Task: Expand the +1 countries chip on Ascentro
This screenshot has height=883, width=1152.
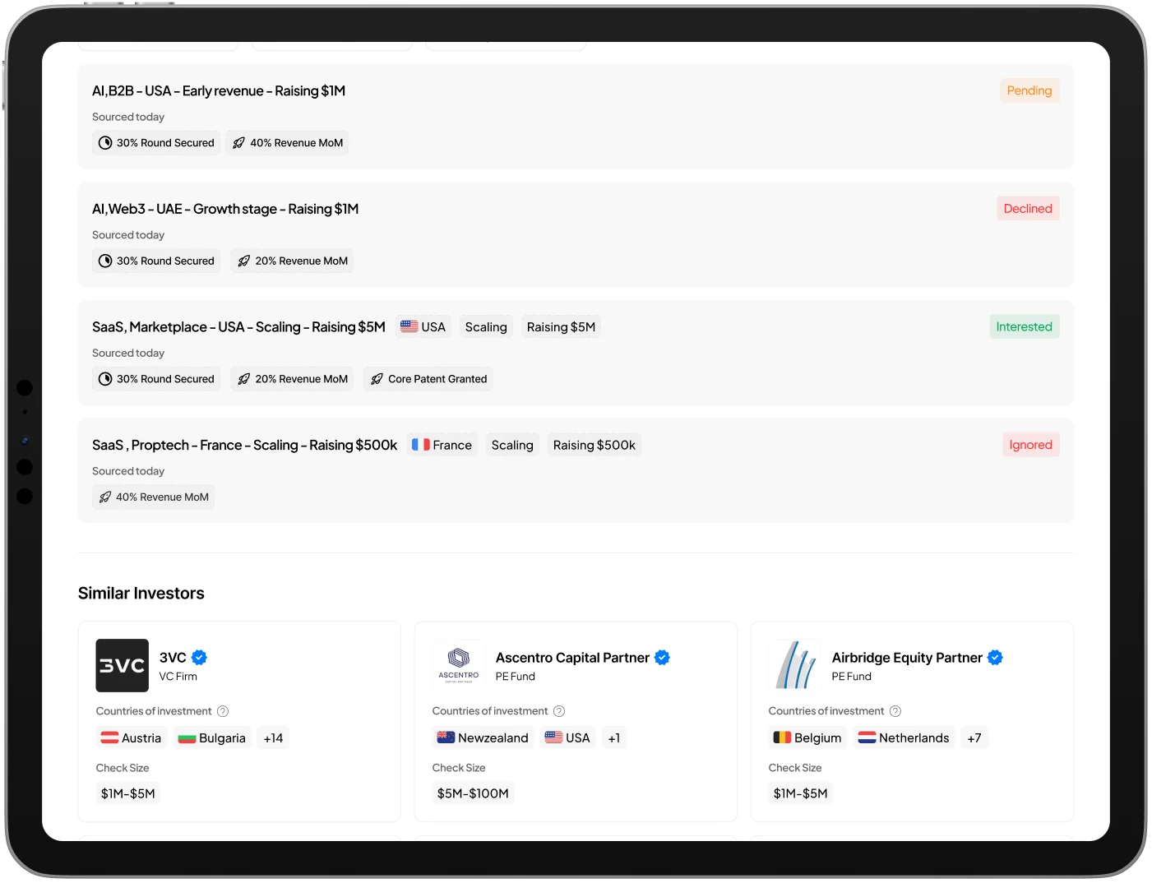Action: (x=614, y=738)
